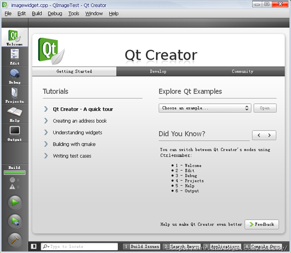Click the chevron beside Writing test cases
Screen dimensions: 291x253
pyautogui.click(x=46, y=156)
